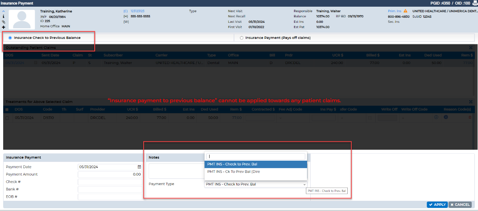Collapse patient header with the up chevron
Image resolution: width=478 pixels, height=211 pixels.
point(4,11)
